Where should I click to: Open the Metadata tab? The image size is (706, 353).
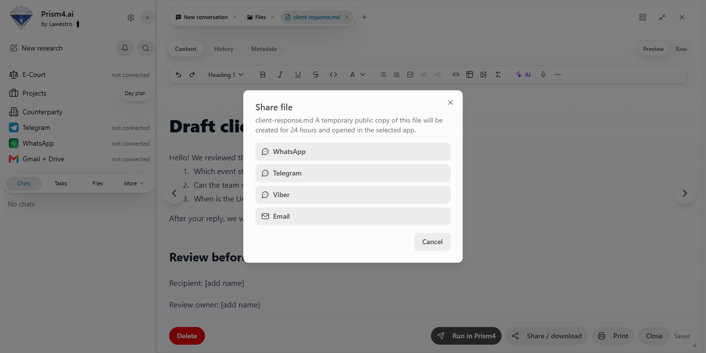264,49
